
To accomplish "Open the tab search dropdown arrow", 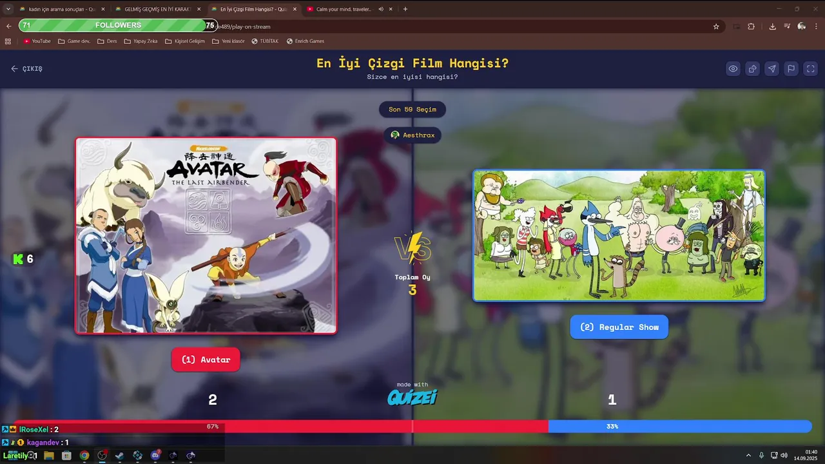I will 8,9.
